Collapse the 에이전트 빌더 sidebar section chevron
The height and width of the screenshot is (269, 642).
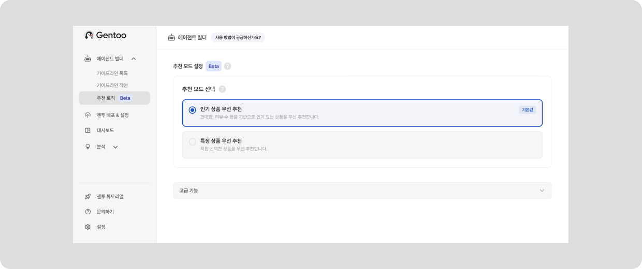(134, 59)
